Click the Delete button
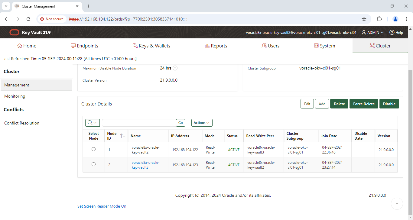Viewport: 413px width, 220px height. point(339,104)
